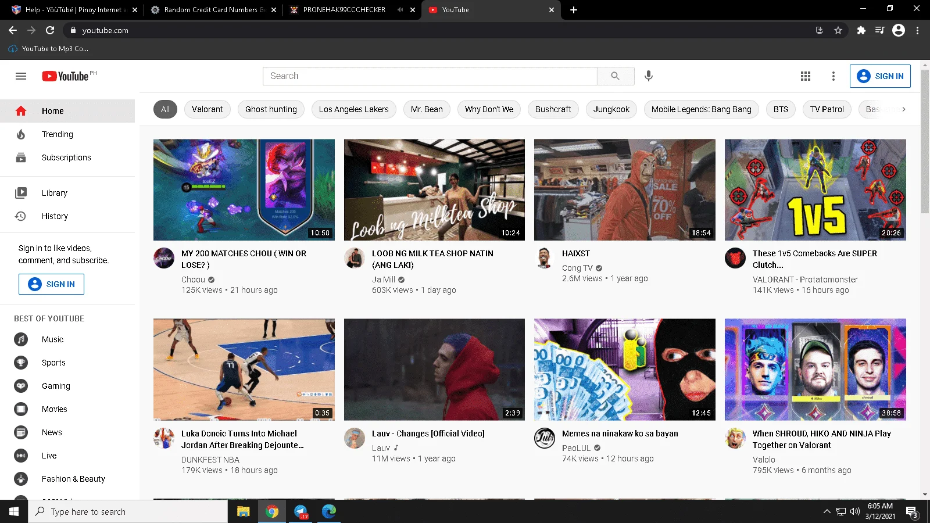Open the News category icon
The height and width of the screenshot is (523, 930).
pos(21,432)
